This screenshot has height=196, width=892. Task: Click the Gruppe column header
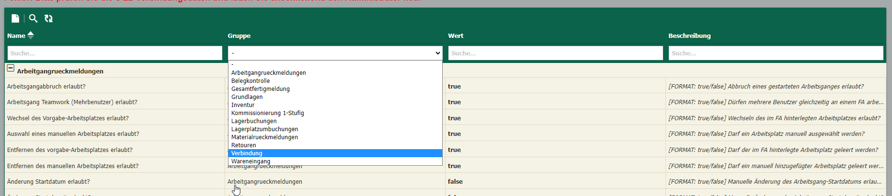(x=239, y=36)
